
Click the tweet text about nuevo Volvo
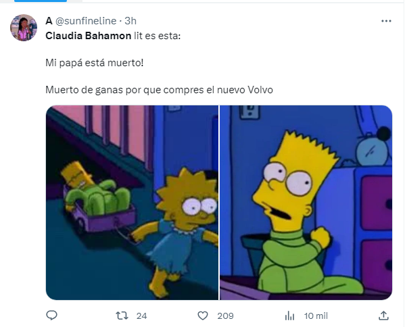click(x=159, y=90)
